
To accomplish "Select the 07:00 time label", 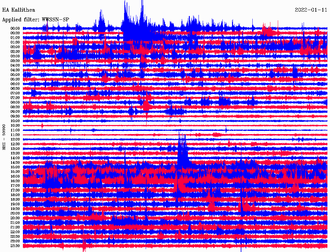I will pyautogui.click(x=15, y=93).
